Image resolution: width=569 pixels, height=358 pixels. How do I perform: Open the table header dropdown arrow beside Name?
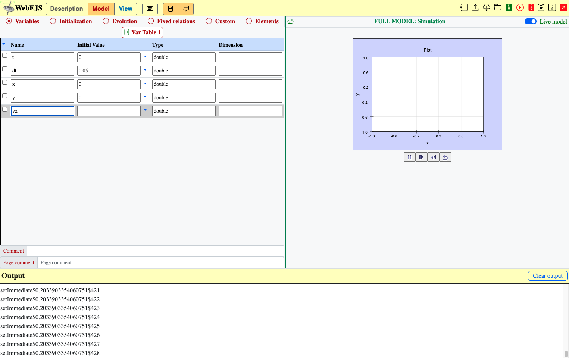(4, 44)
